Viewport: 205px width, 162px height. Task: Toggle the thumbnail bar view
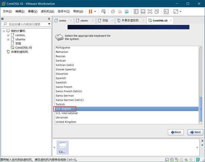pos(143,11)
